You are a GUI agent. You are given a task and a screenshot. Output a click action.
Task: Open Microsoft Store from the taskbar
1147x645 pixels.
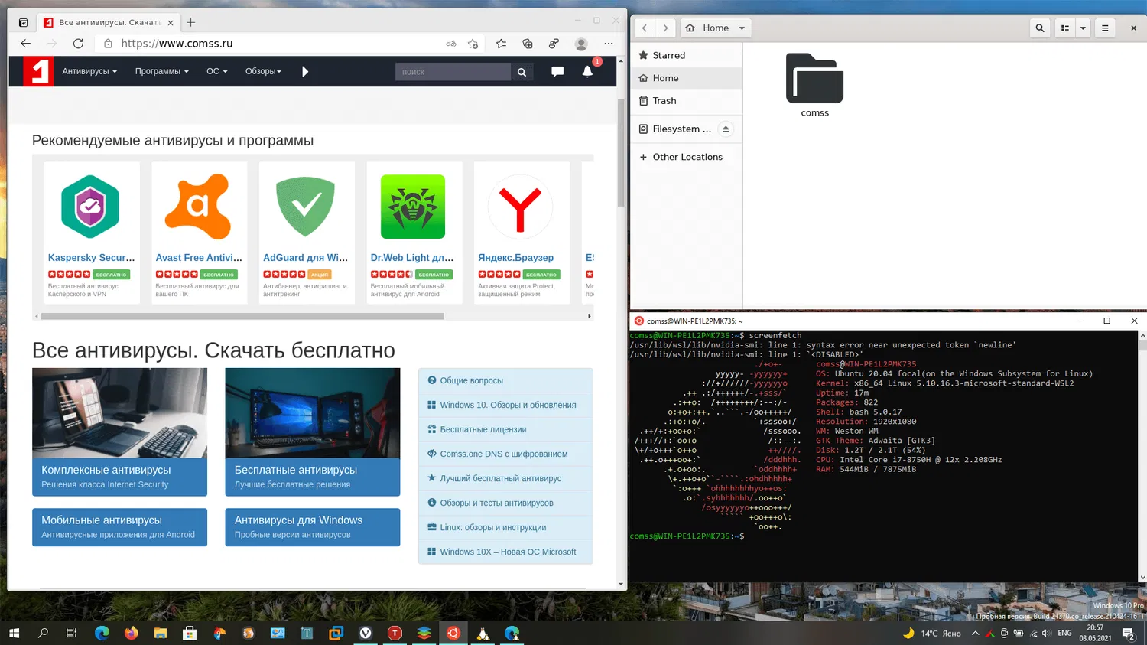click(190, 633)
